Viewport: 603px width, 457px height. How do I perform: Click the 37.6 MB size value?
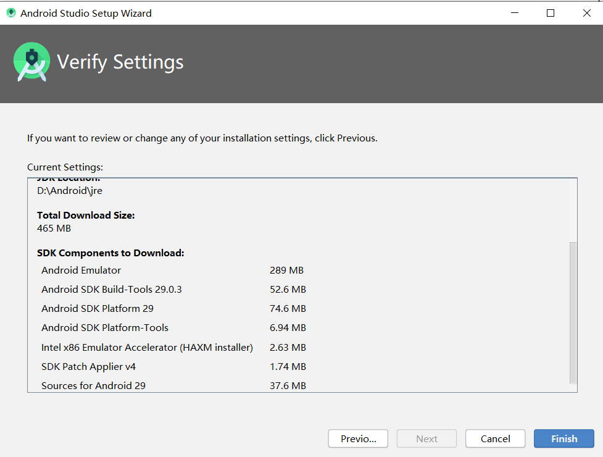tap(288, 385)
